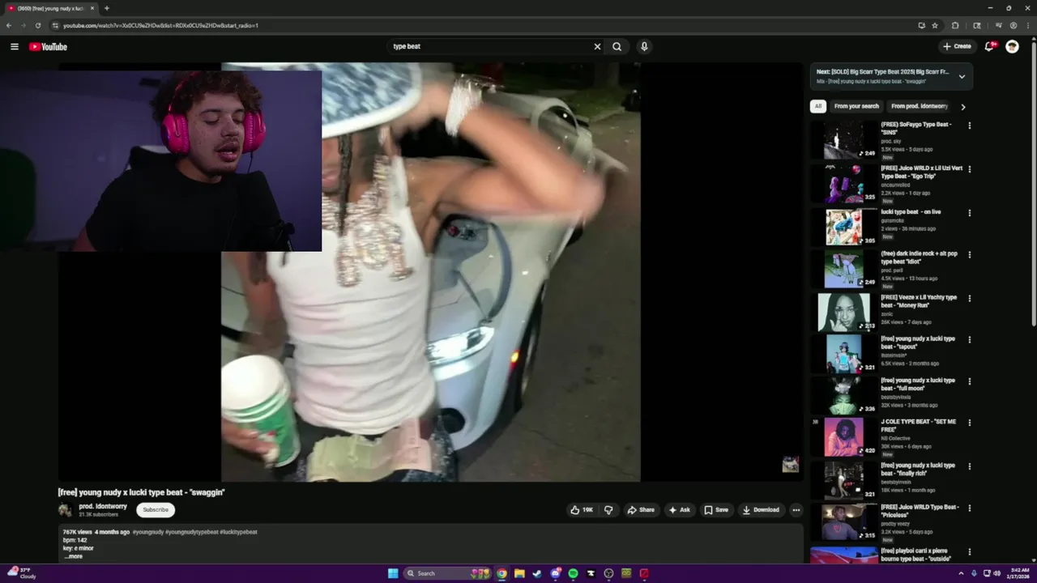Screen dimensions: 1037x583
Task: Open the Chrome three-dot menu
Action: [x=1026, y=25]
